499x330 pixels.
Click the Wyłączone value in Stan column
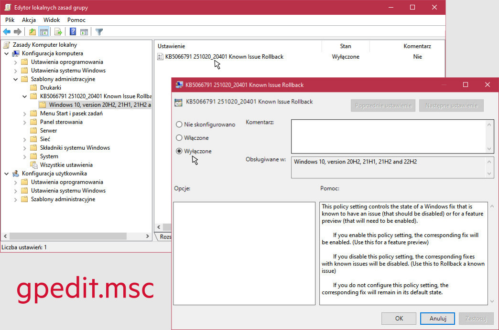click(346, 57)
